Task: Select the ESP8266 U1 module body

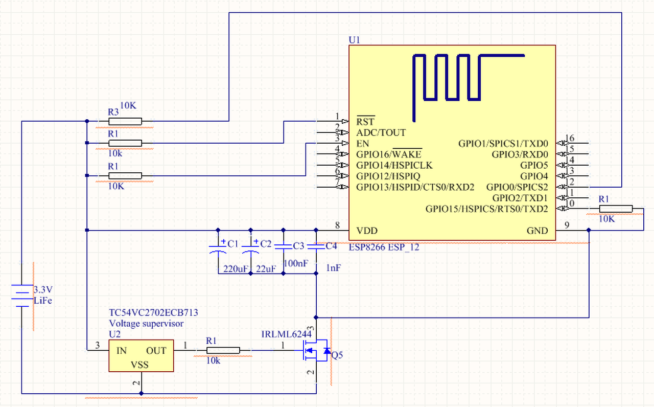Action: [x=452, y=143]
